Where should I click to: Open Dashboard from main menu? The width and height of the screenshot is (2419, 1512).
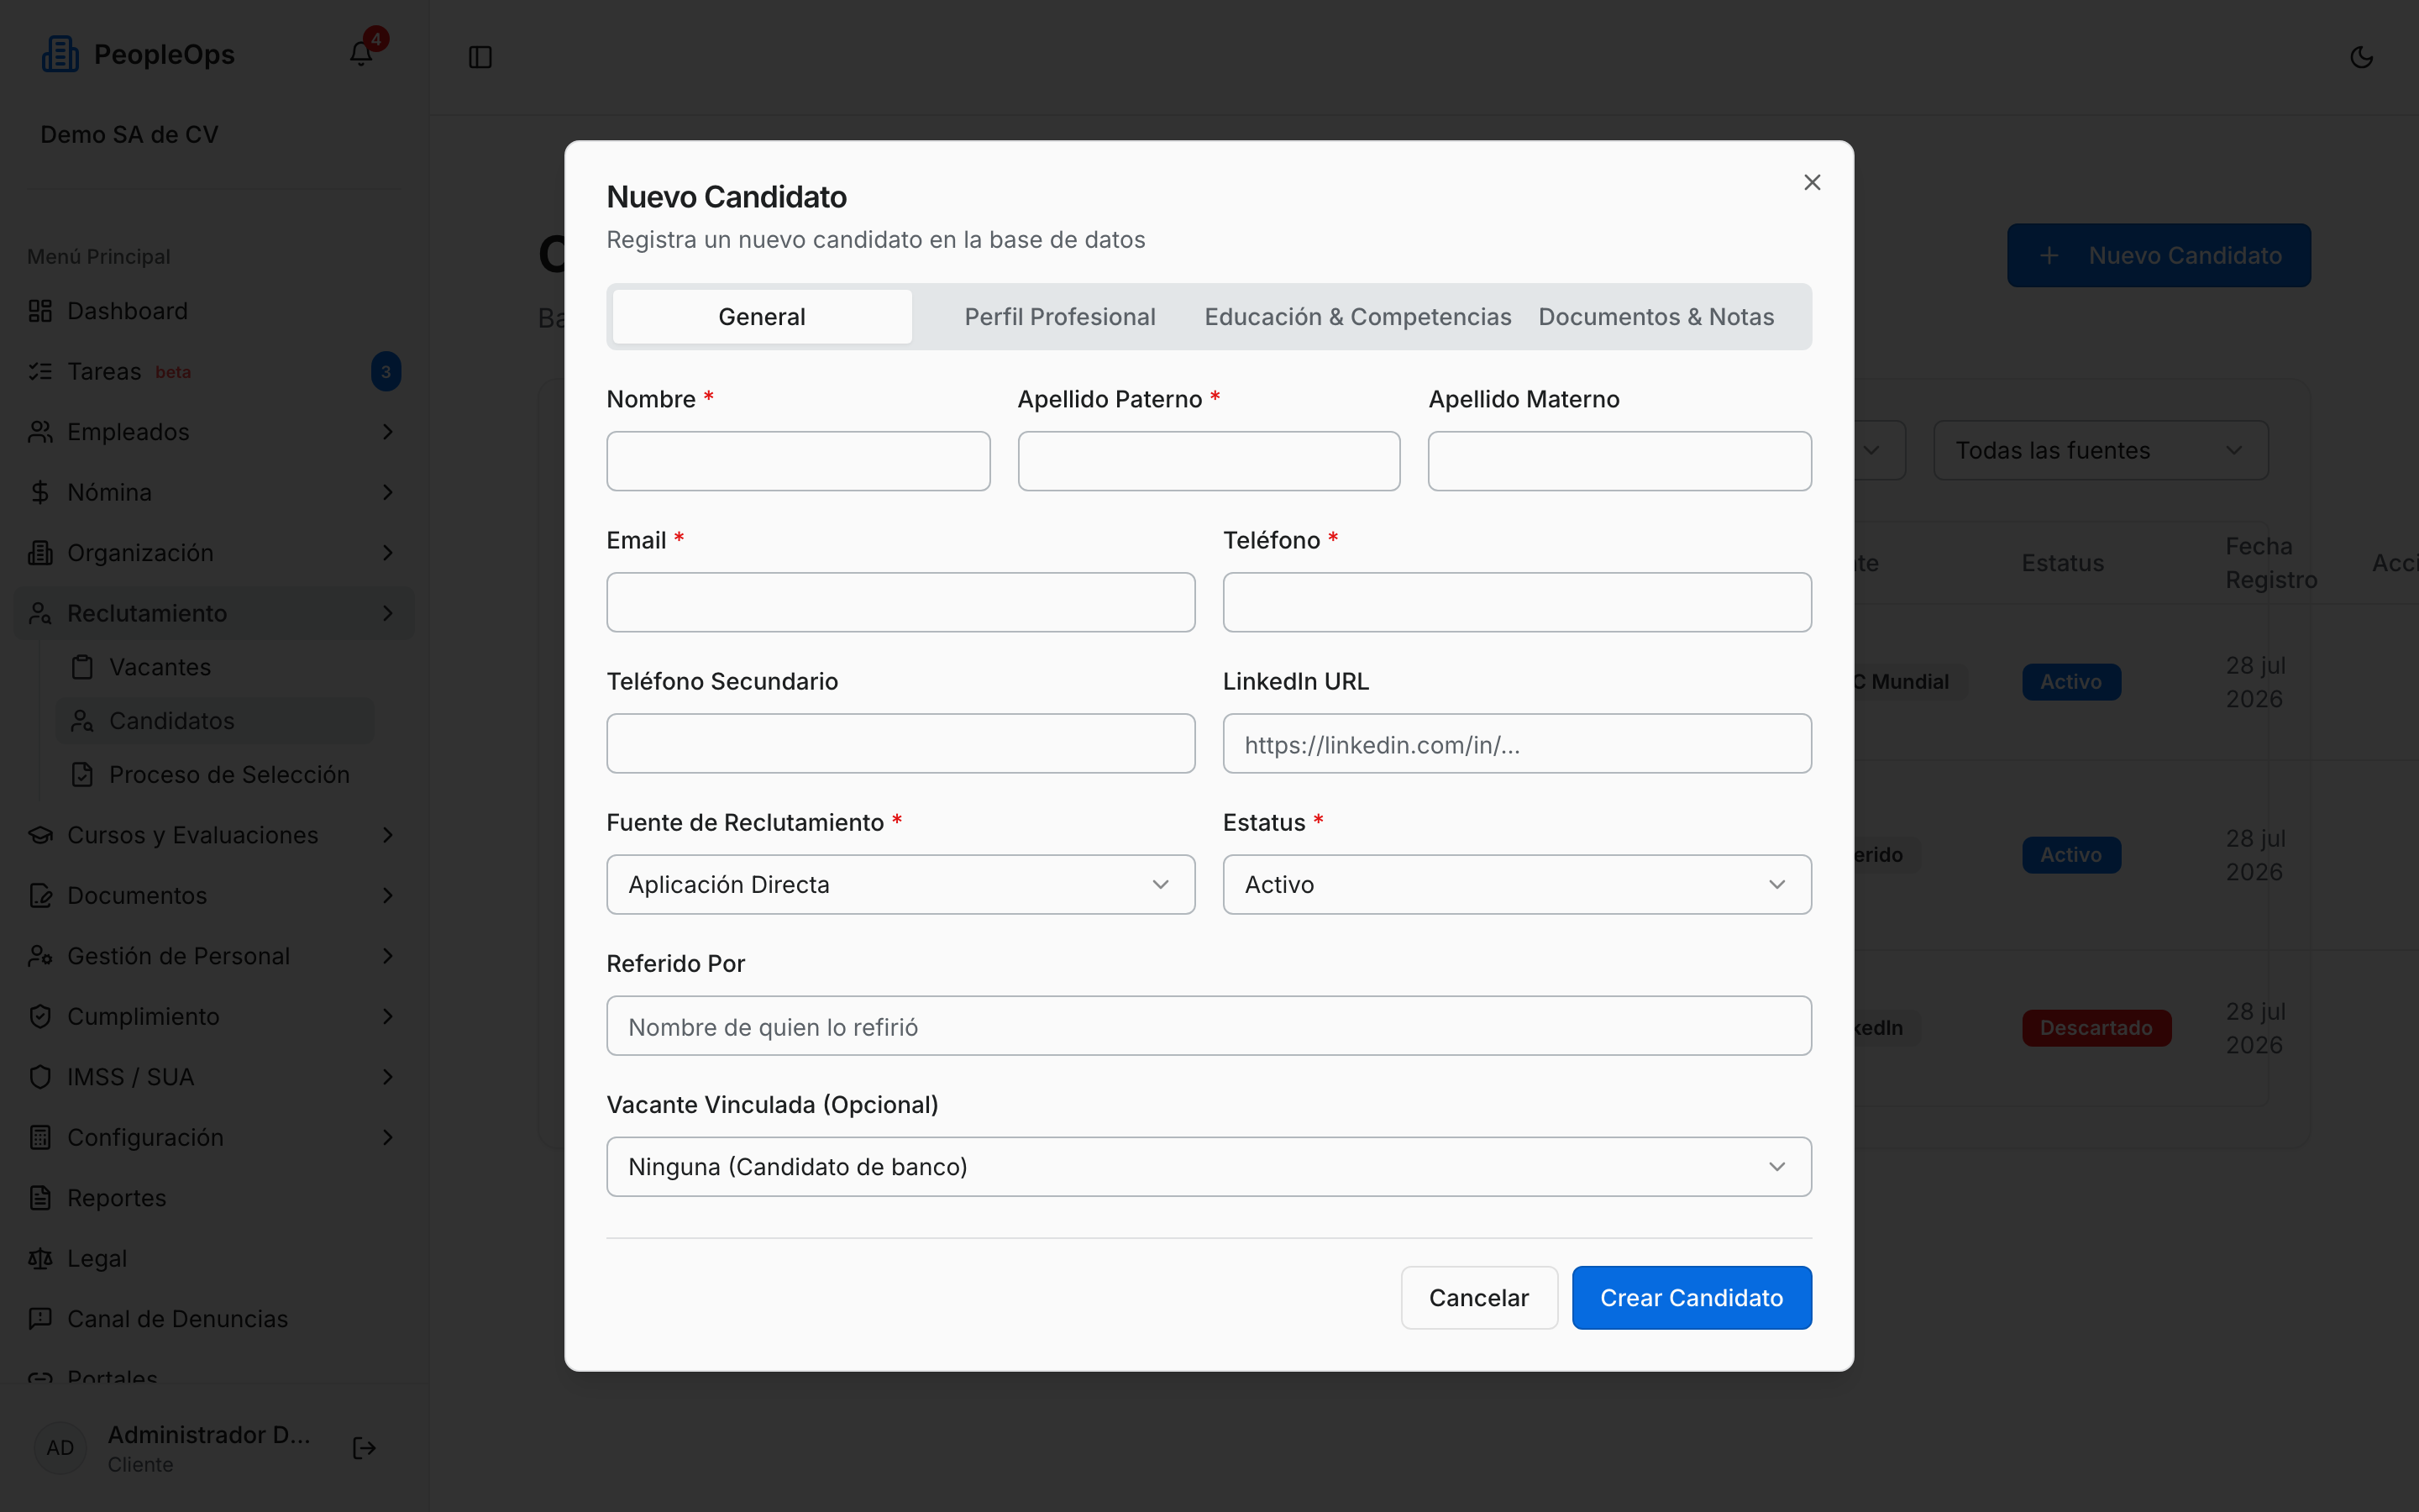pyautogui.click(x=214, y=311)
